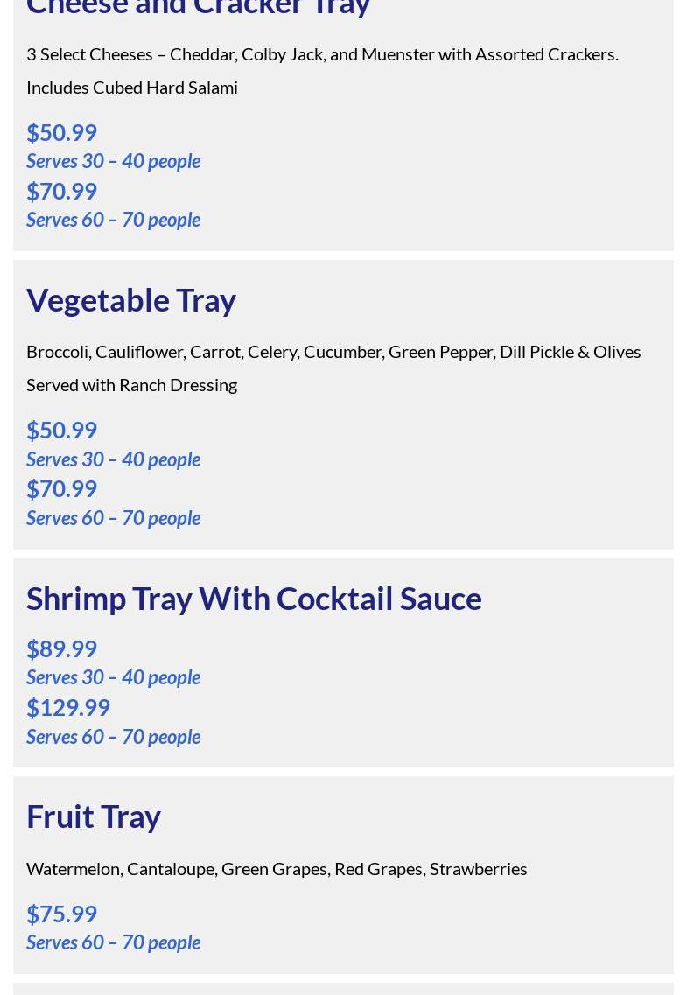Select the $89.99 shrimp tray price
The height and width of the screenshot is (995, 687).
[x=61, y=648]
